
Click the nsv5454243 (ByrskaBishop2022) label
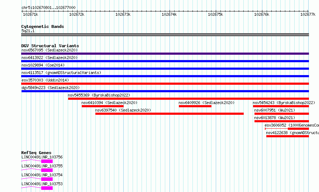pos(284,103)
